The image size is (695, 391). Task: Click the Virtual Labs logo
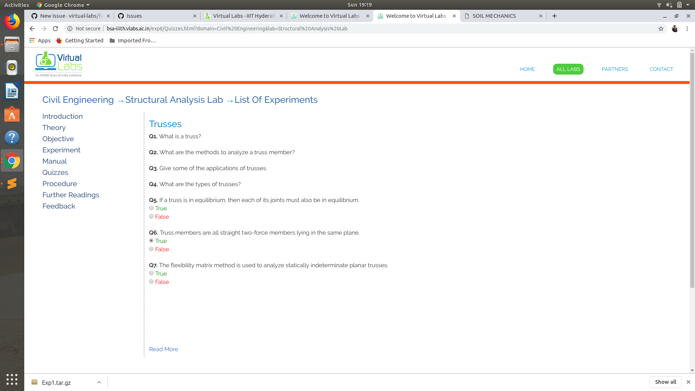(x=58, y=64)
